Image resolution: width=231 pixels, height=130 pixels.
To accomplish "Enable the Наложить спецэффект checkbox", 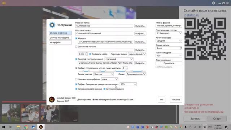I will point(76,79).
